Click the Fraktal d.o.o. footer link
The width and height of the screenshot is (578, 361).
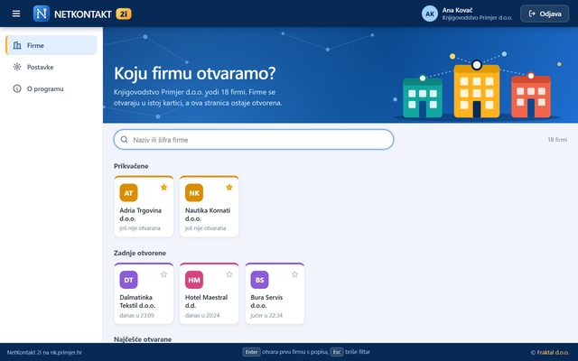click(553, 352)
